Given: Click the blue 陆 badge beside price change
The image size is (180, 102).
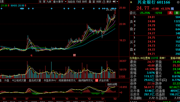Looking at the screenshot, I should coord(172,9).
